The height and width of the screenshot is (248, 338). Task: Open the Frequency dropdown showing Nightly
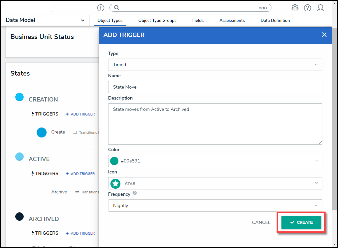coord(215,205)
